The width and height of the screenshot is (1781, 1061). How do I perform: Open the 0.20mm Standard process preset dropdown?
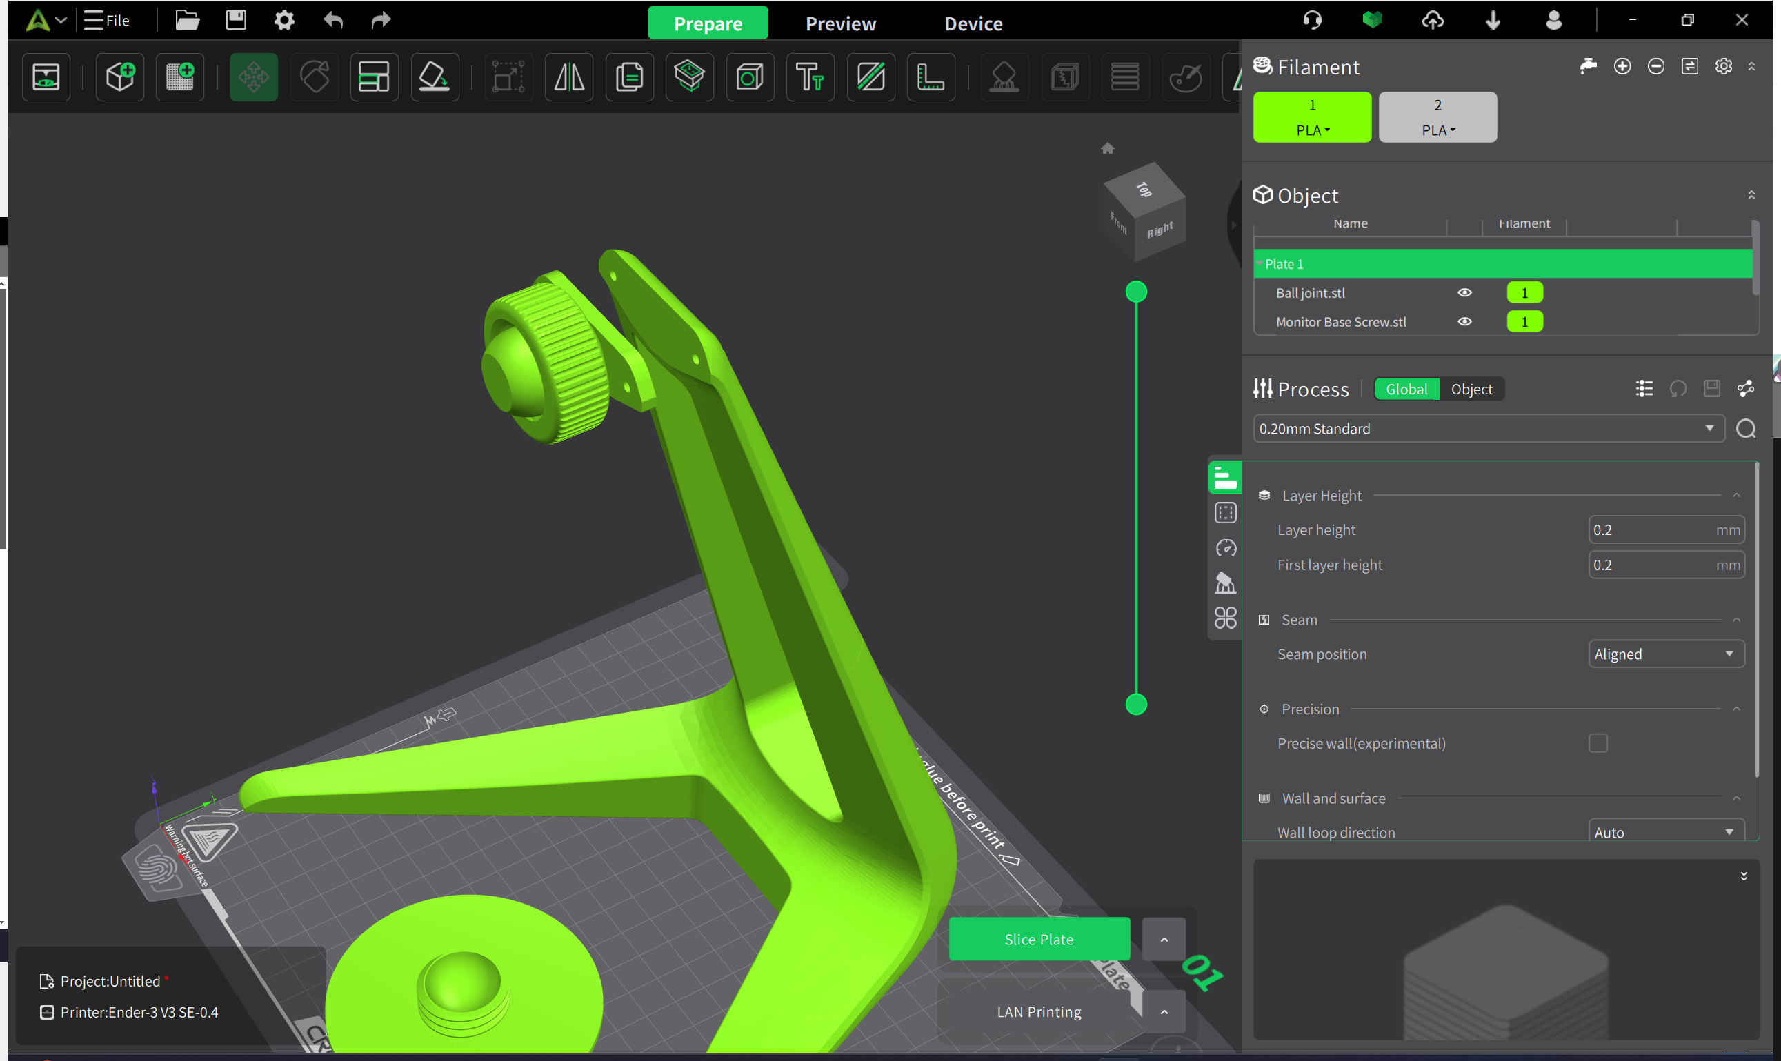pyautogui.click(x=1489, y=428)
